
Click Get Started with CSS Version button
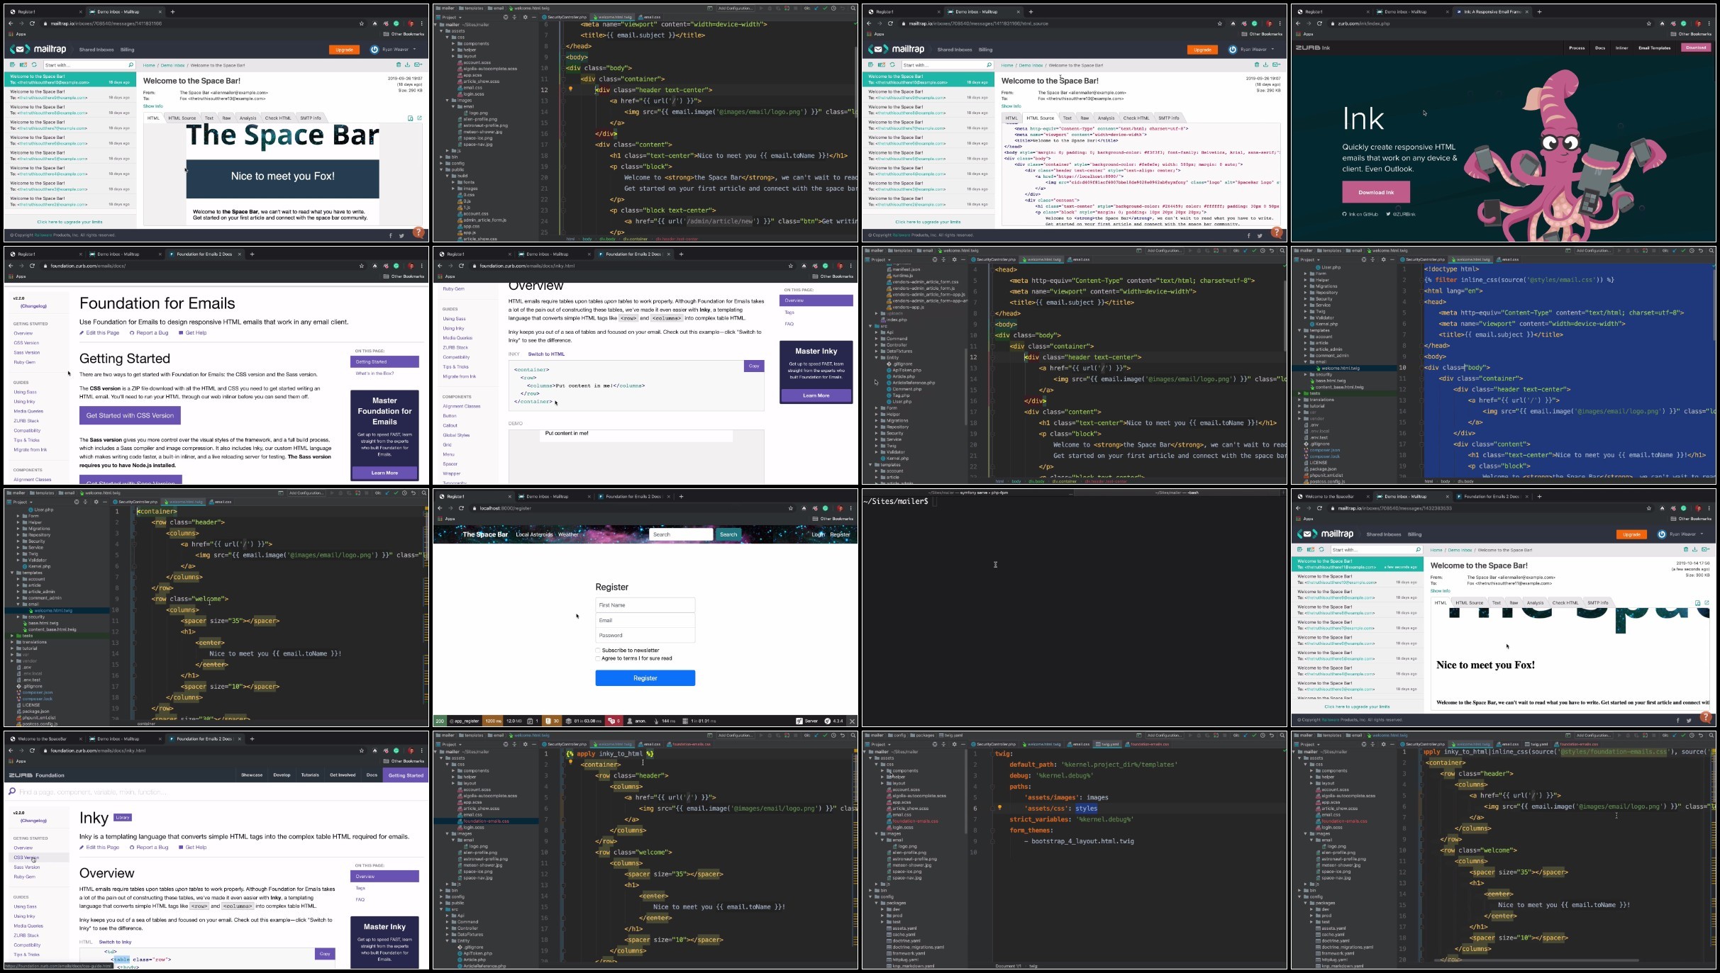130,415
